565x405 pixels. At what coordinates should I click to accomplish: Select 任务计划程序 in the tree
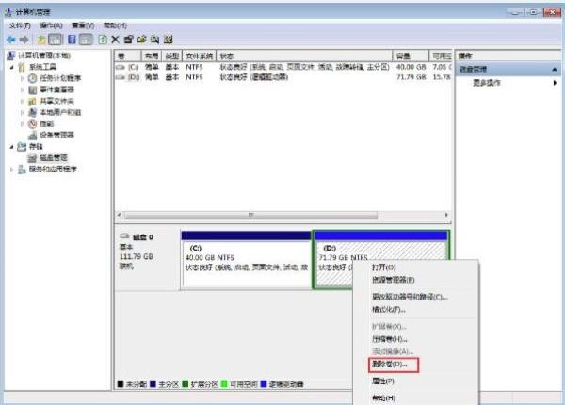tap(60, 78)
